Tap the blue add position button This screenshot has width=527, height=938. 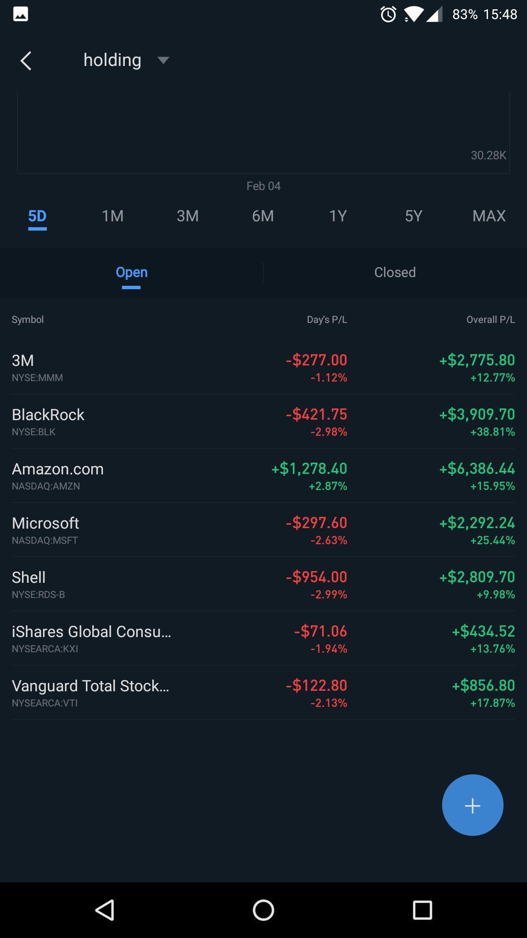click(x=472, y=805)
